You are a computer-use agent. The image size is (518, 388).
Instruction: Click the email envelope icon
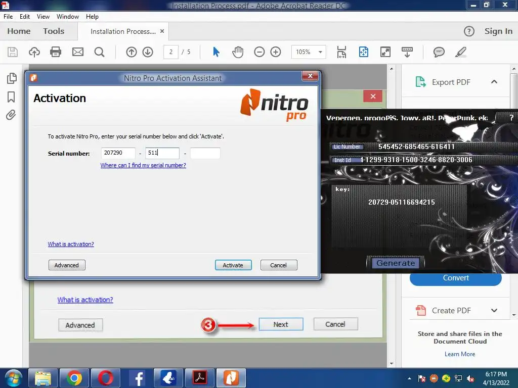click(x=78, y=52)
